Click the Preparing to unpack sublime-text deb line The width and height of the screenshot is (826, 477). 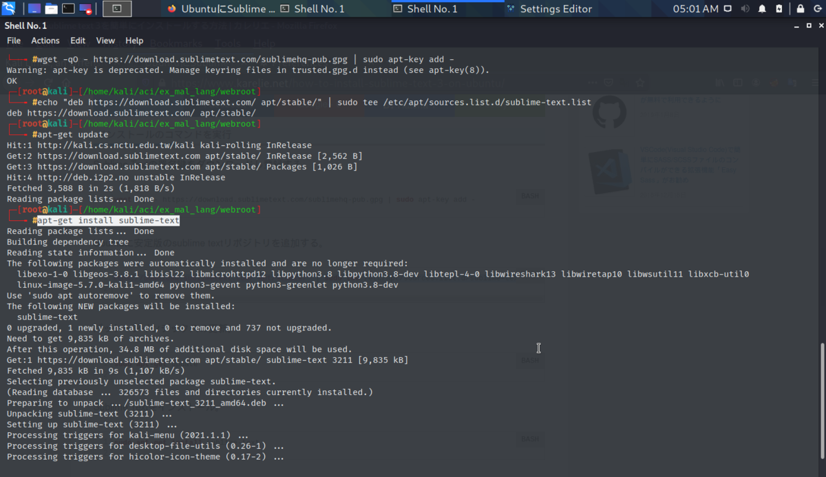[x=145, y=403]
